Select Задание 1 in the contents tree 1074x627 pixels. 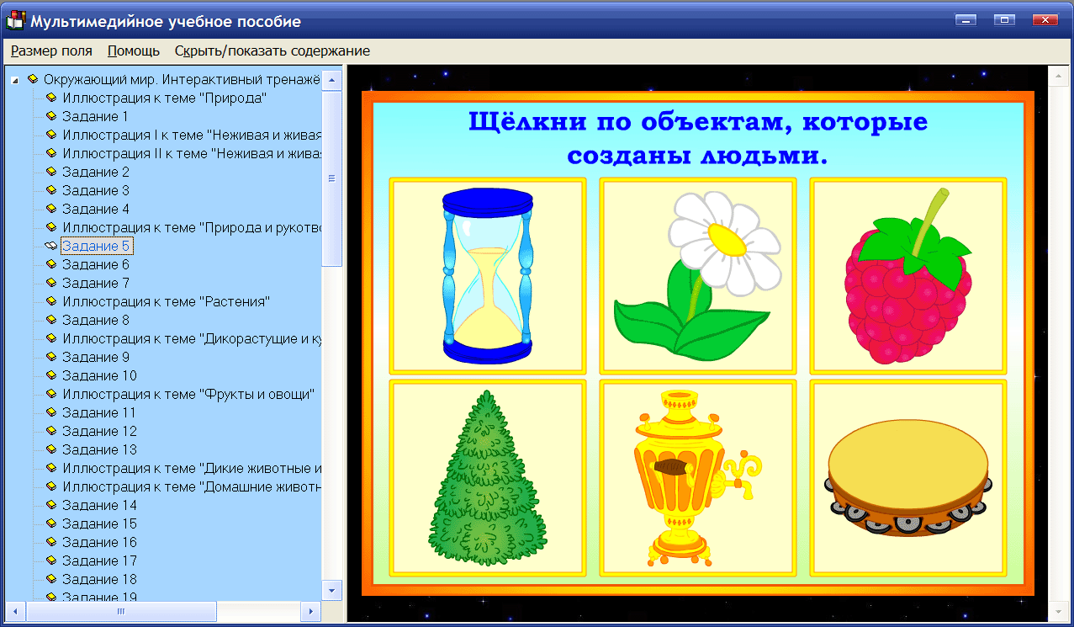(95, 116)
